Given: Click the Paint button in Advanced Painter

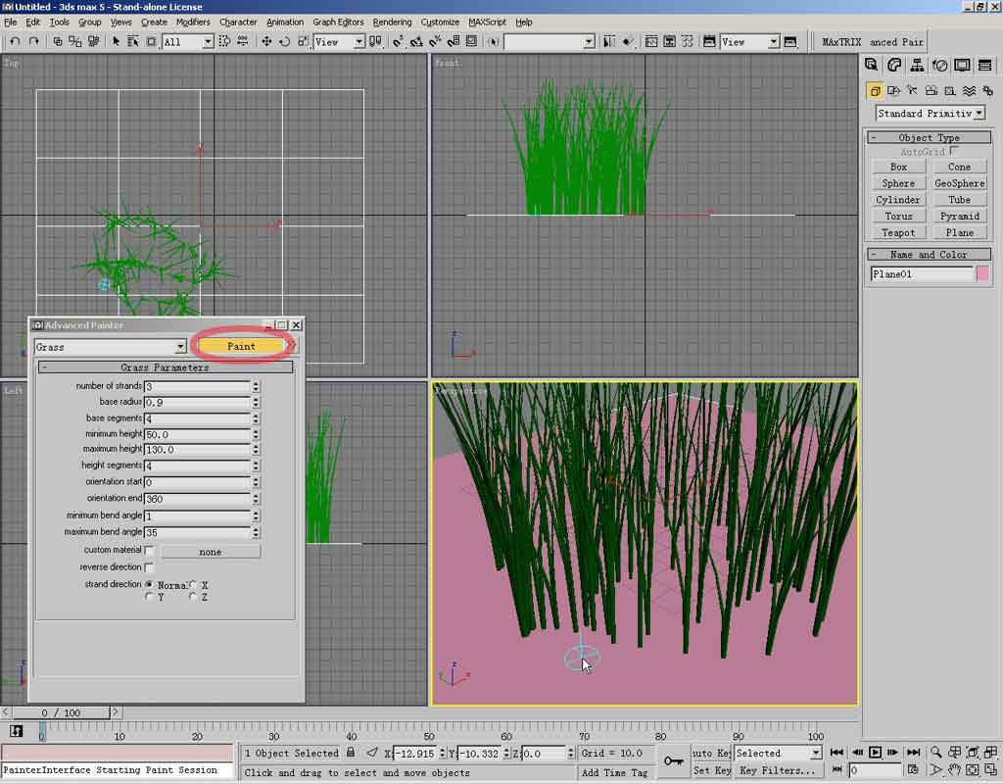Looking at the screenshot, I should click(241, 346).
